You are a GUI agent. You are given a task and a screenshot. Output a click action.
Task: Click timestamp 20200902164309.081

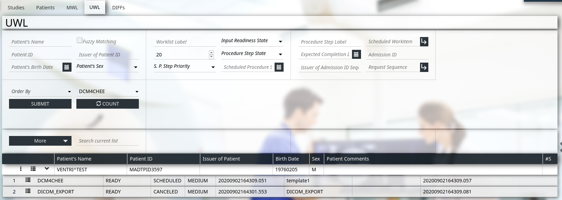(447, 192)
